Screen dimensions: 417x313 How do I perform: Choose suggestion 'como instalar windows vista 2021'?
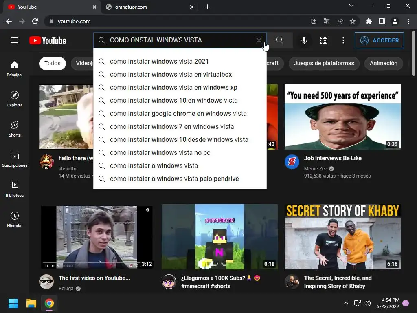point(180,61)
